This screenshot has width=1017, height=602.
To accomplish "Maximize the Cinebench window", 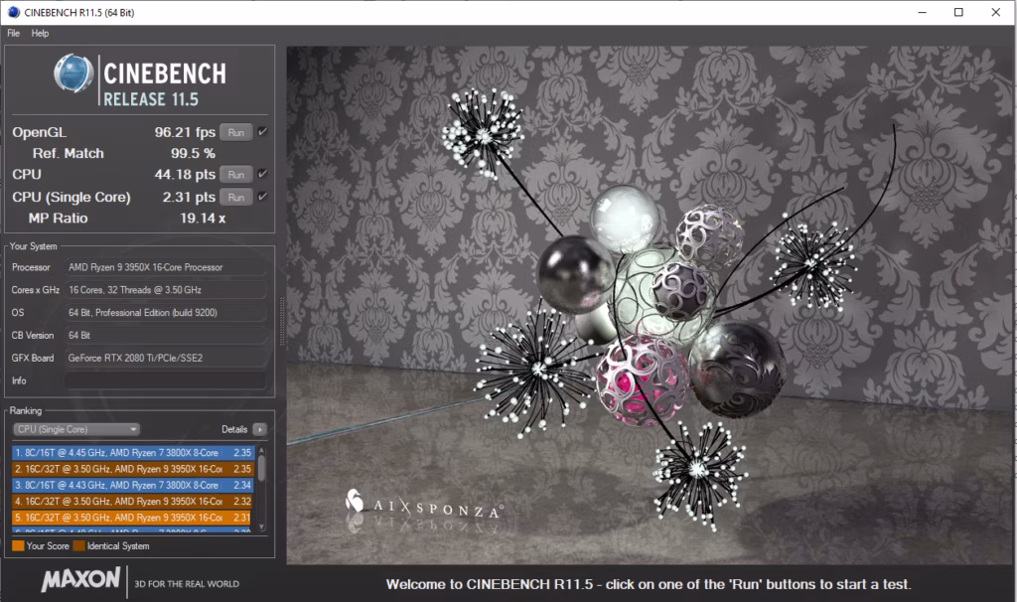I will tap(958, 12).
